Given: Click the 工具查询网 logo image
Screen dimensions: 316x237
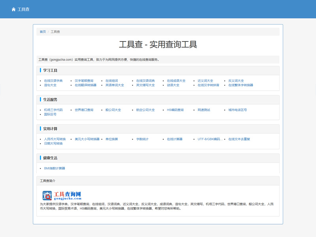Looking at the screenshot, I should 62,195.
